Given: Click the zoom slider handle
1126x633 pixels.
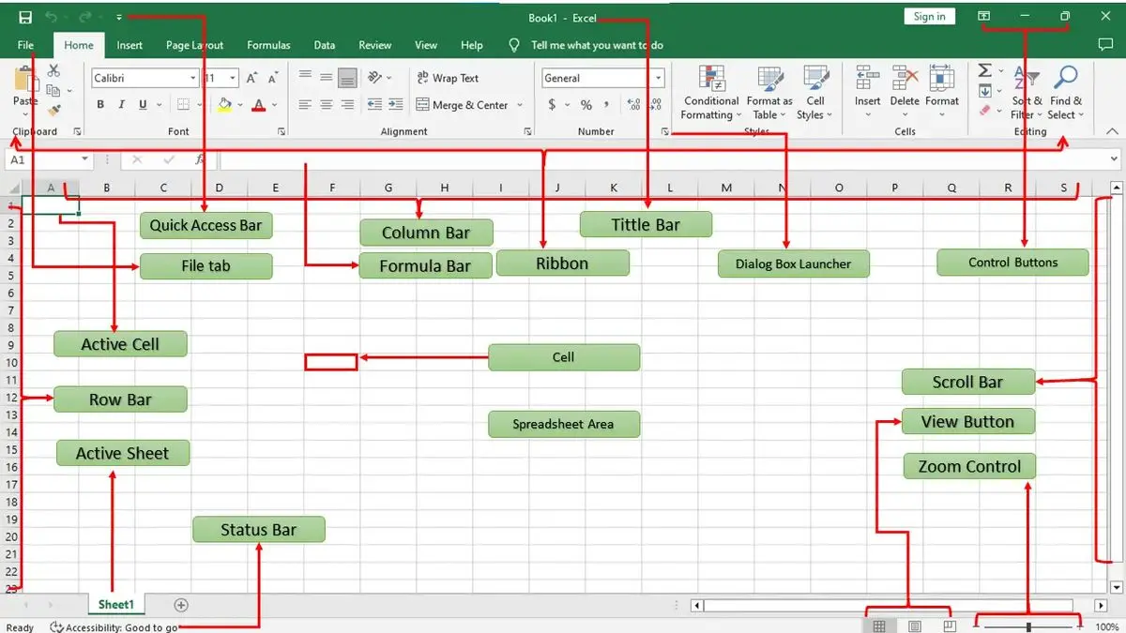Looking at the screenshot, I should tap(1029, 626).
